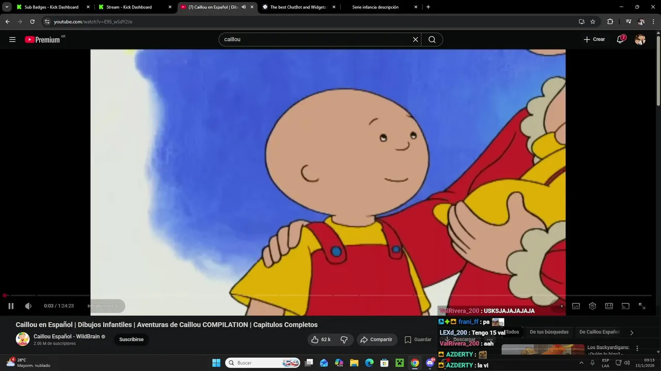Screen dimensions: 661x371
Task: Launch File Explorer from the taskbar
Action: [x=354, y=363]
